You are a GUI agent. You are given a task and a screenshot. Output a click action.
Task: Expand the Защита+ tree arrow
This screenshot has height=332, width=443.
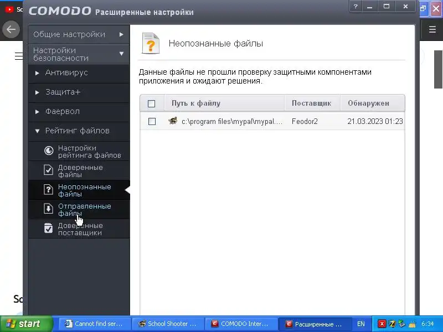tap(37, 92)
